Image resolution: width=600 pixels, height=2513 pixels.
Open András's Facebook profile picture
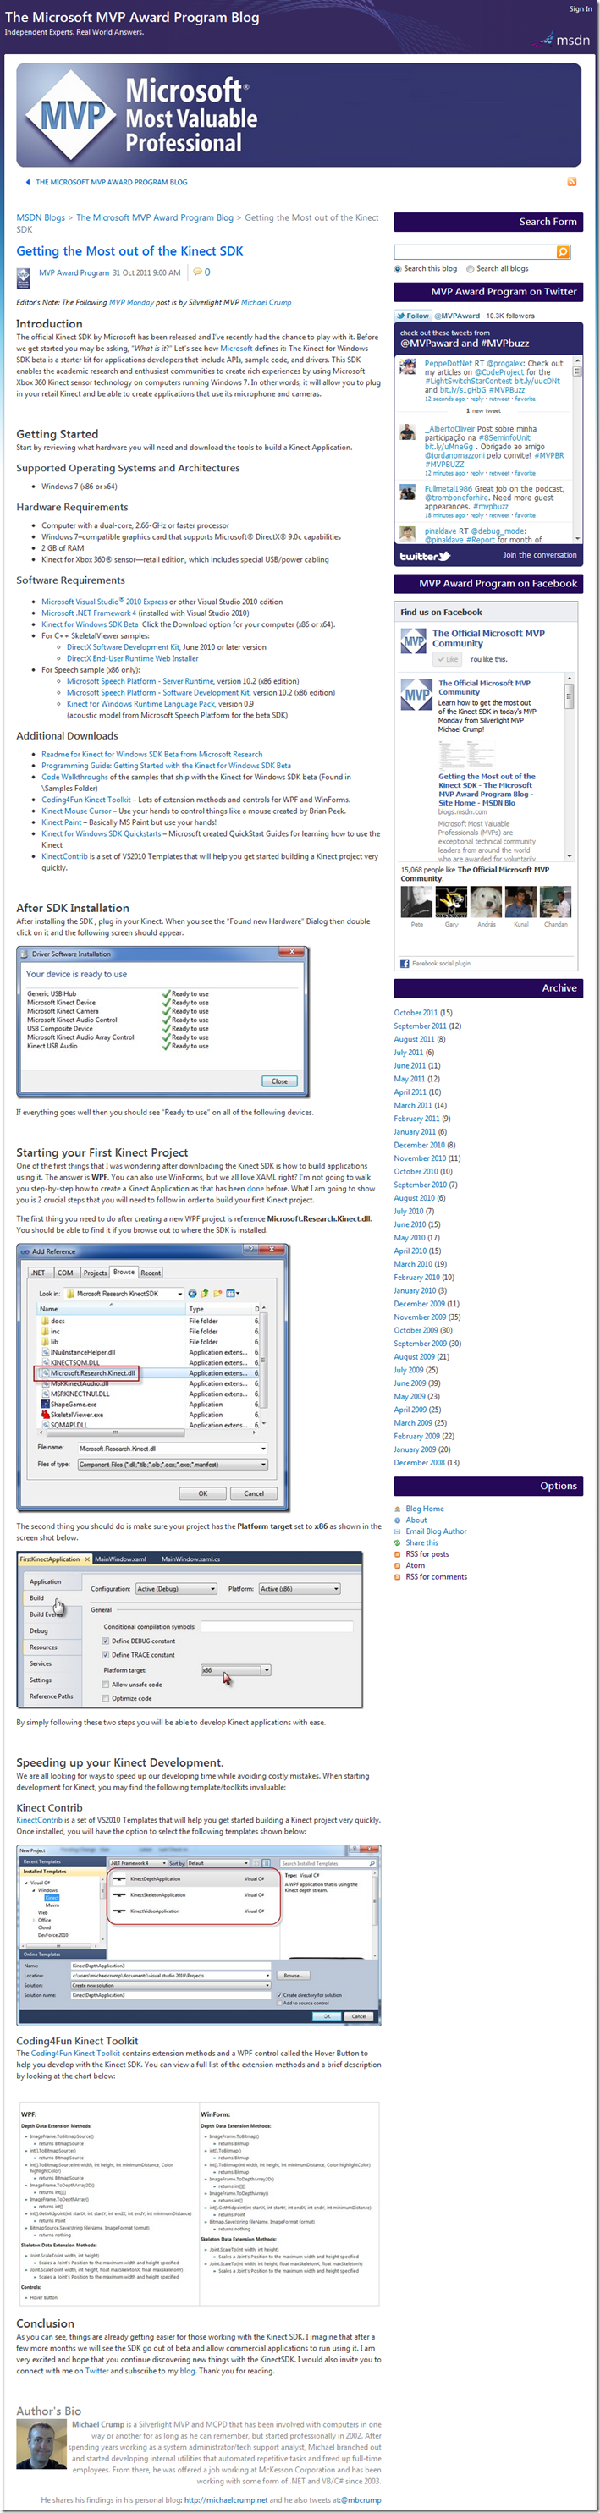tap(486, 901)
